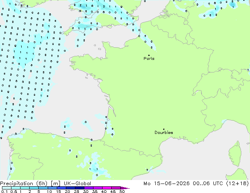Click the dot marker above the Paris label

(x=149, y=55)
